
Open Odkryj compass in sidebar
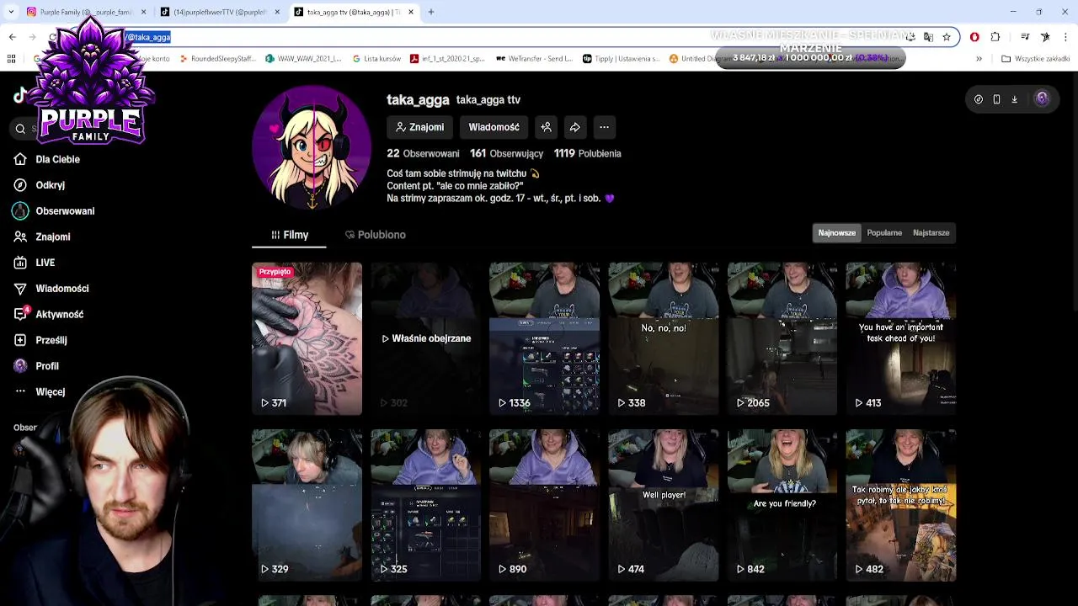[x=40, y=185]
